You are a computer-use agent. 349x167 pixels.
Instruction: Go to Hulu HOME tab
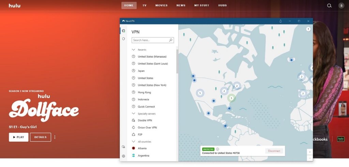coord(129,5)
